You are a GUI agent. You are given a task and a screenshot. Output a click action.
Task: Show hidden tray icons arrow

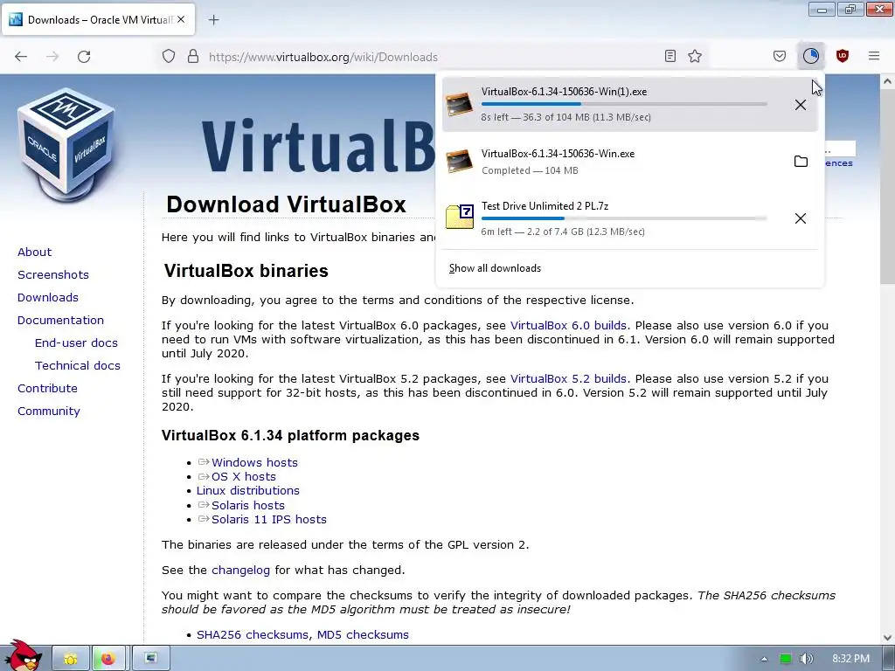pos(764,659)
